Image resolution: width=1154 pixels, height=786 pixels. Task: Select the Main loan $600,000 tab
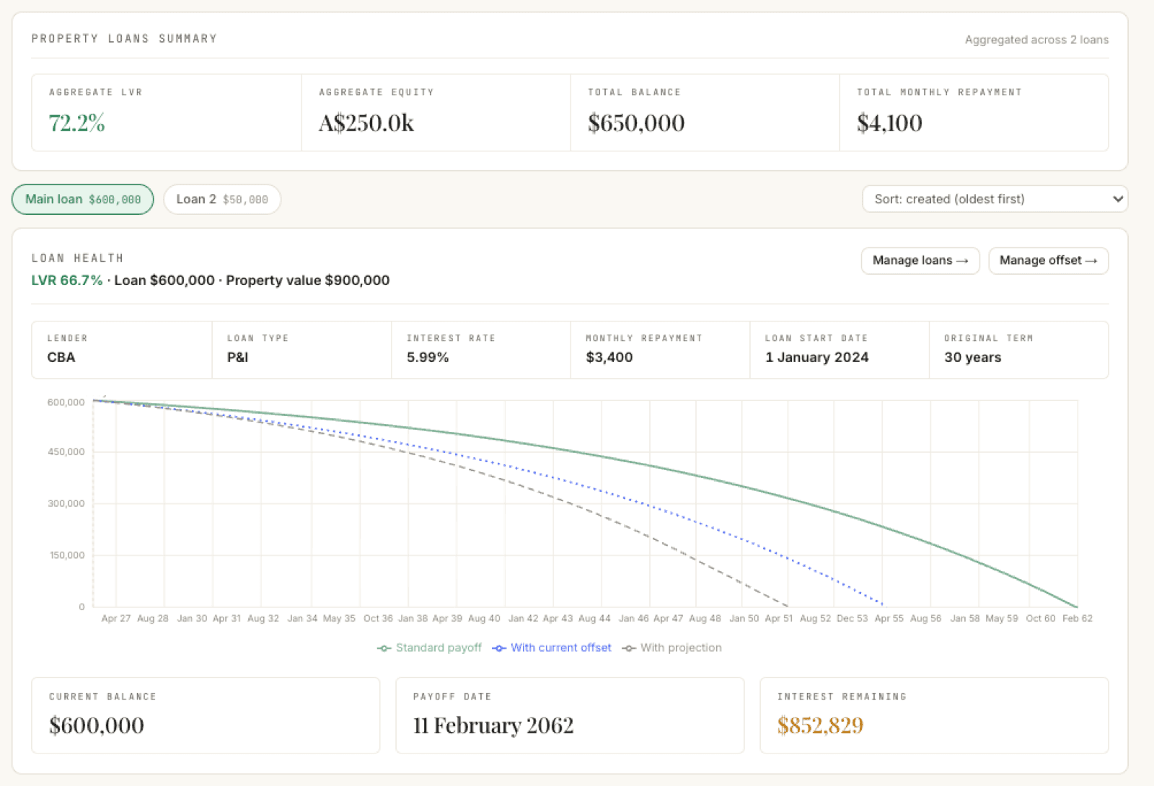click(83, 199)
